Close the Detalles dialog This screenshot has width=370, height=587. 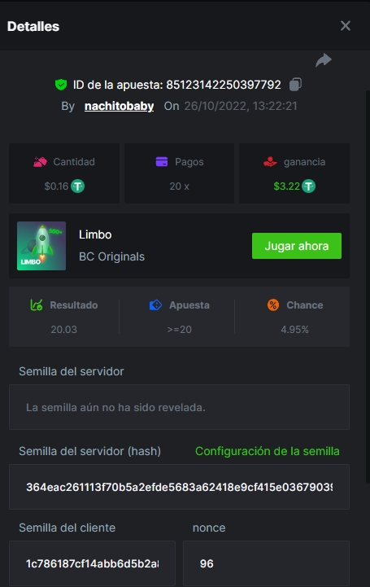coord(346,26)
